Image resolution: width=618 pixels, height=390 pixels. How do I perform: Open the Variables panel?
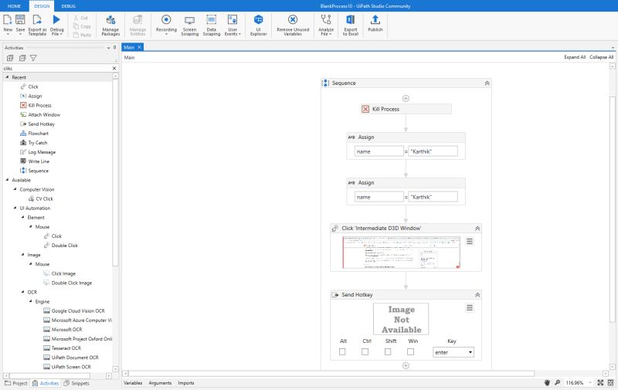coord(133,382)
